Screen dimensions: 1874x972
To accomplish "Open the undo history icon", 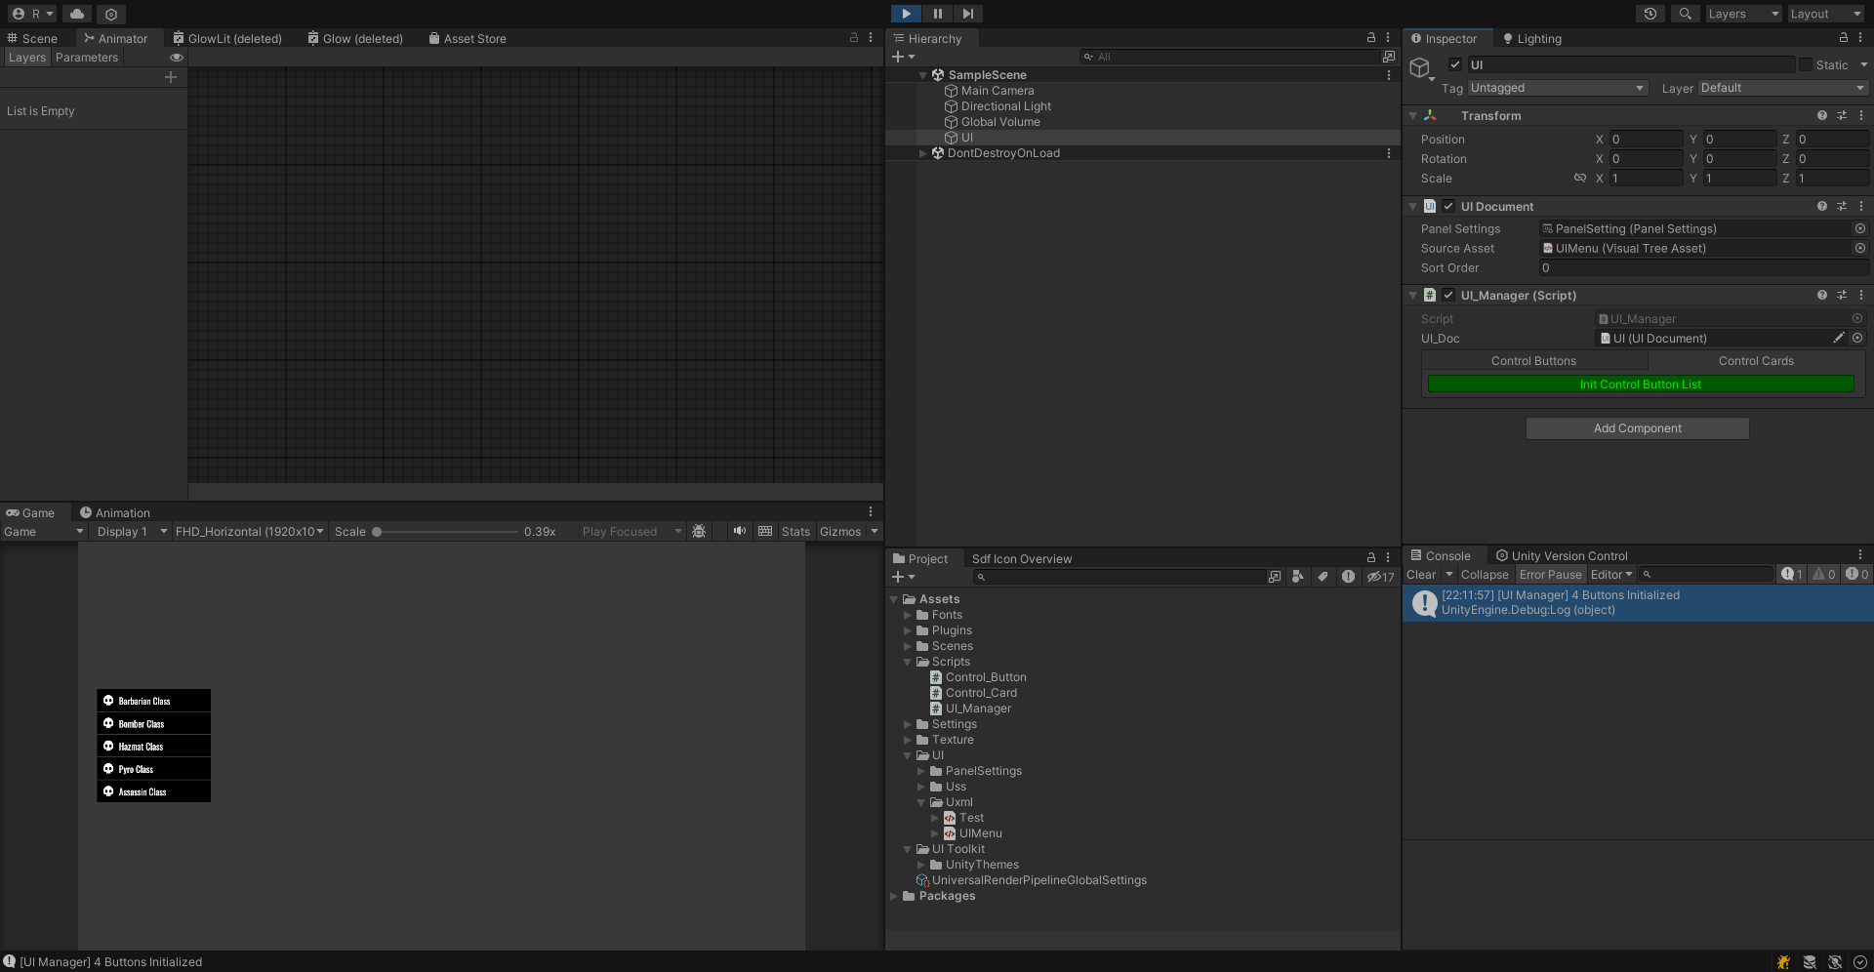I will tap(1650, 14).
